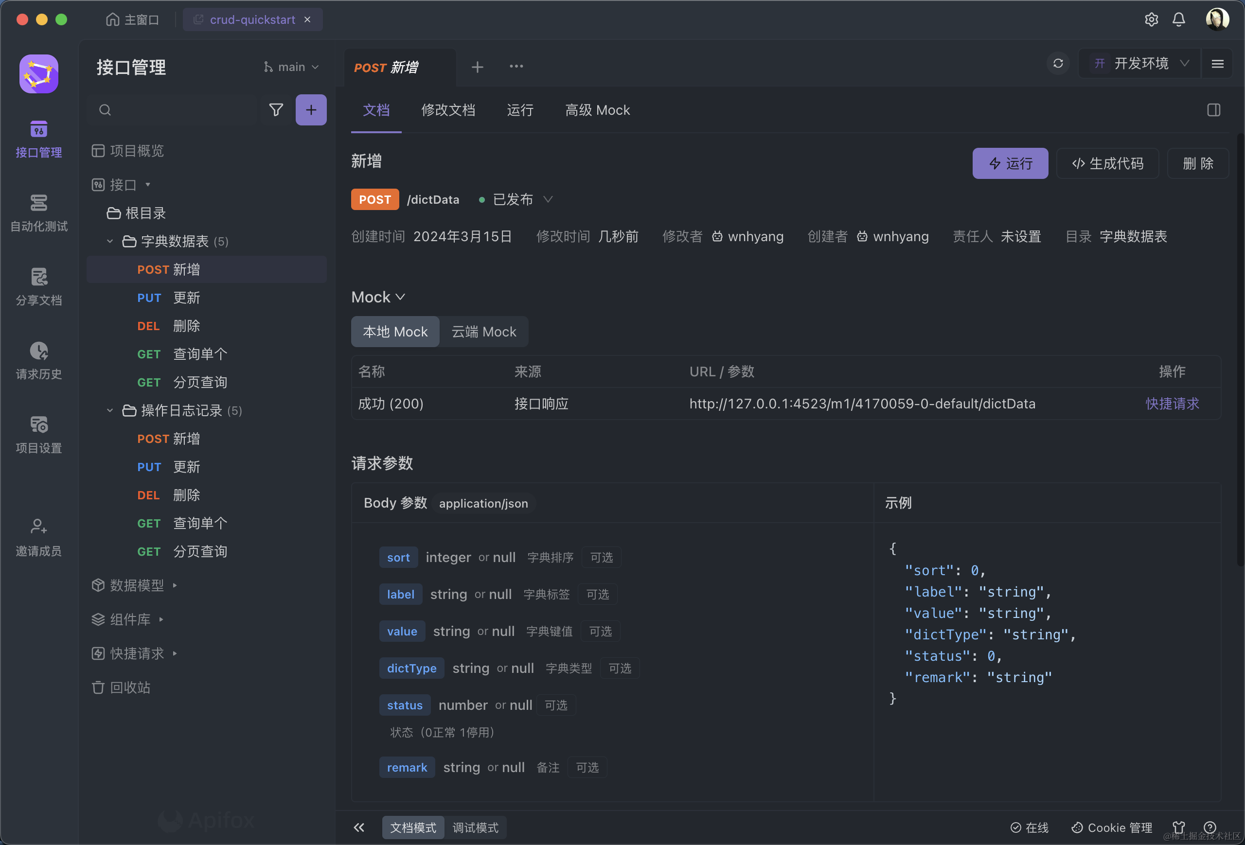Refresh the interface with the refresh icon
The height and width of the screenshot is (845, 1245).
click(x=1058, y=63)
